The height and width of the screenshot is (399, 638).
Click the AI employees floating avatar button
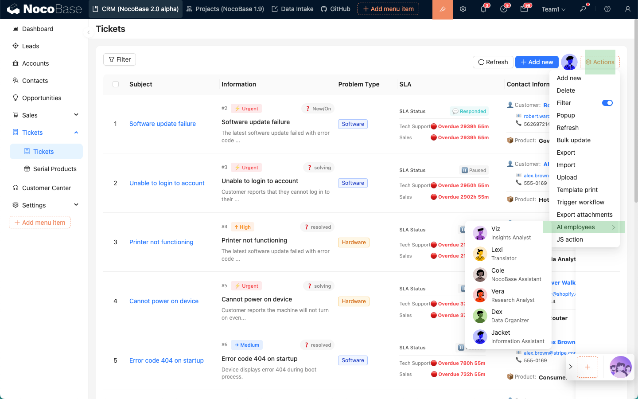tap(620, 367)
